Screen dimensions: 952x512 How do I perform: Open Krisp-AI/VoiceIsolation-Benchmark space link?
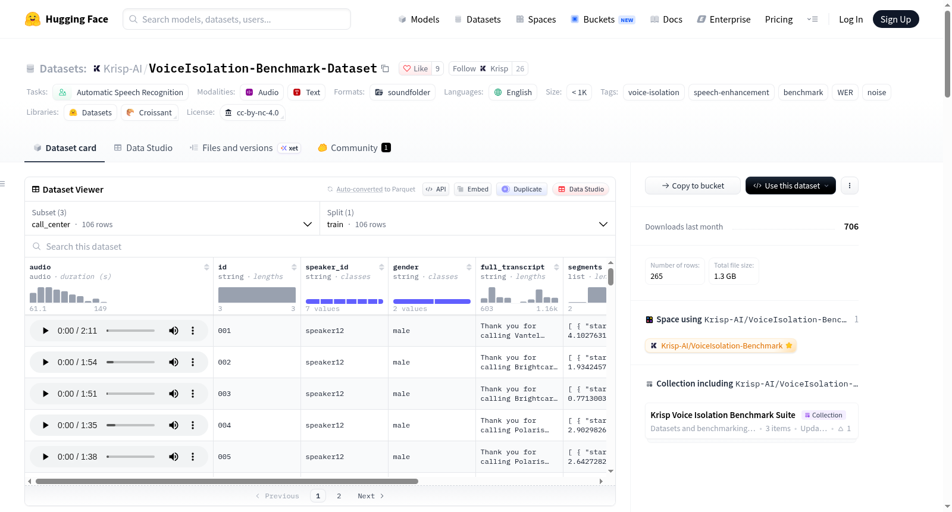721,345
